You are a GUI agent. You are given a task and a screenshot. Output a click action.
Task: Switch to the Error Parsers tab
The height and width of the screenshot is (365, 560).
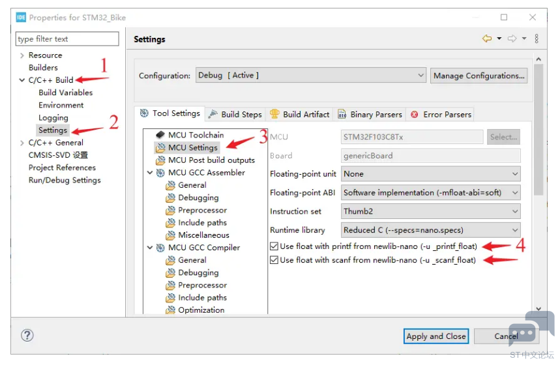coord(441,114)
